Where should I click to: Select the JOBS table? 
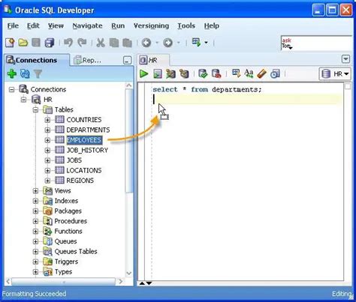74,160
